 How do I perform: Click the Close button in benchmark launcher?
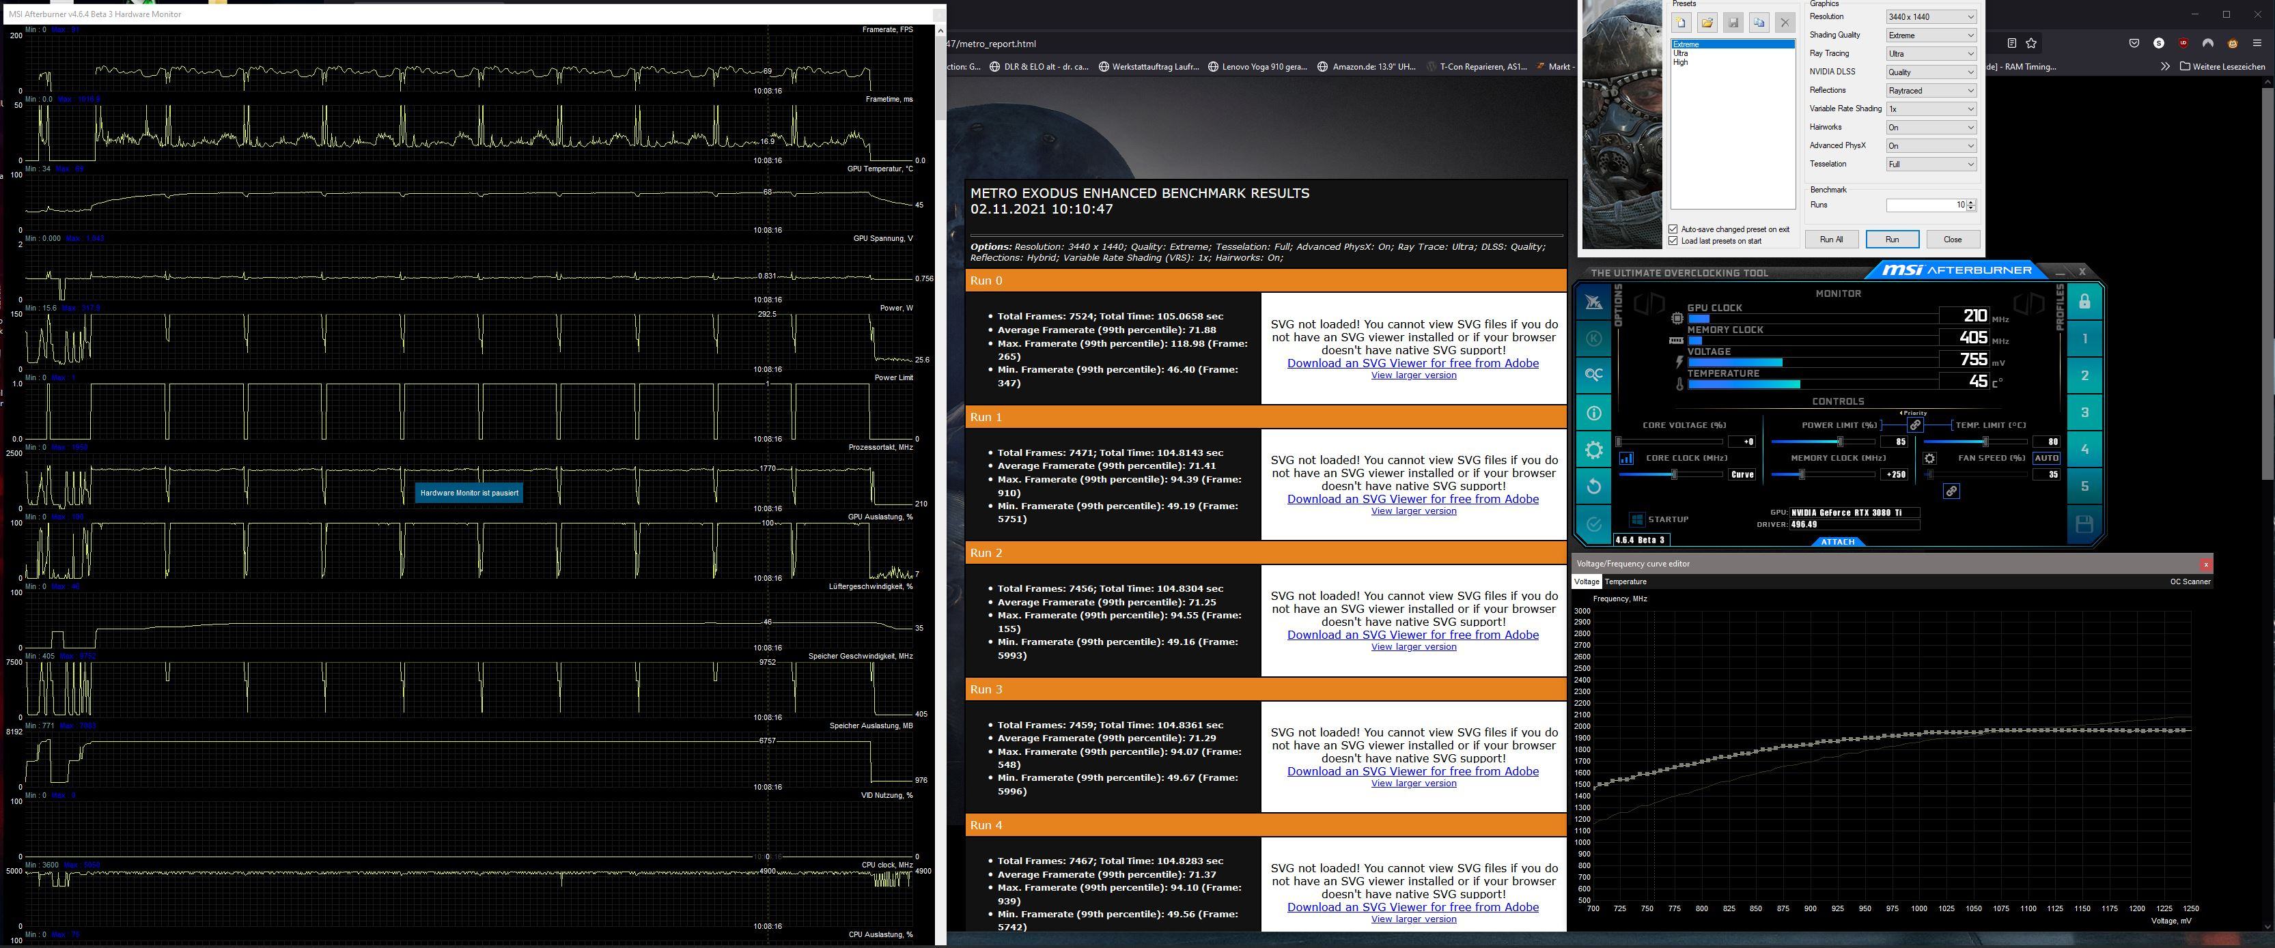pyautogui.click(x=1953, y=239)
